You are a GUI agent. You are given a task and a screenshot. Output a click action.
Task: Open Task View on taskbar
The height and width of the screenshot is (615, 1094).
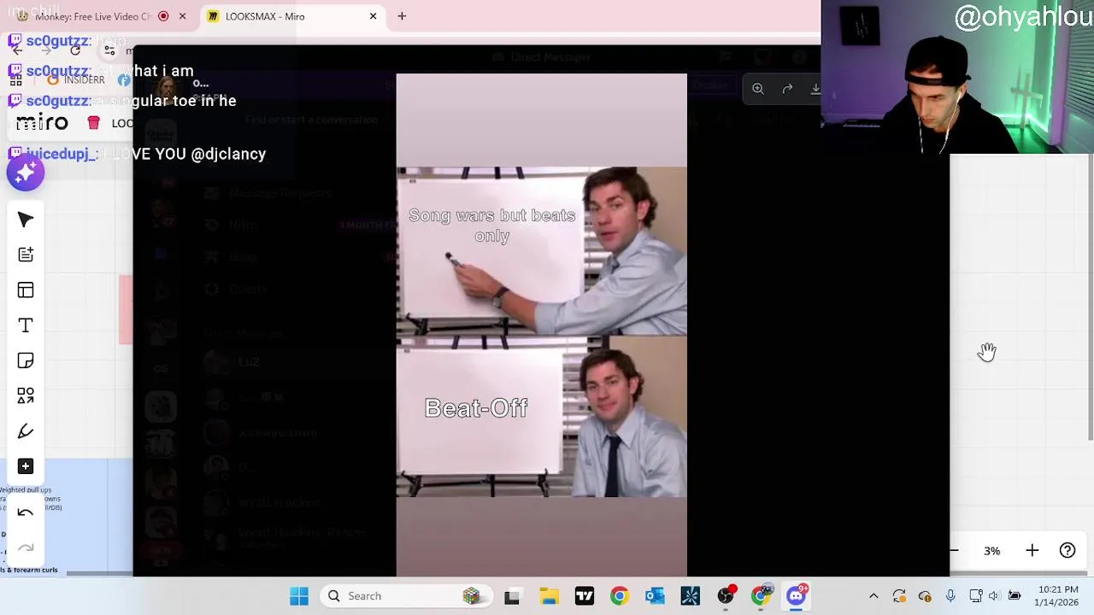point(512,596)
